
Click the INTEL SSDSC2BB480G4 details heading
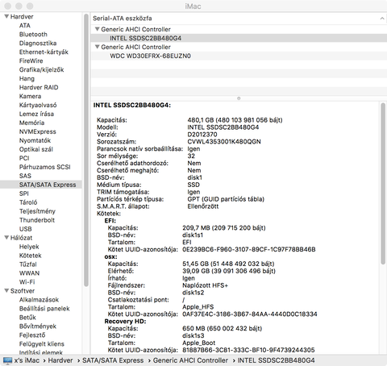[x=132, y=105]
